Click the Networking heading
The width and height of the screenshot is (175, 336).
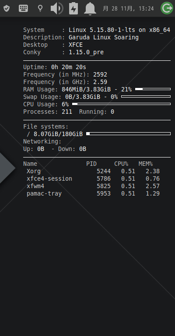coord(42,142)
